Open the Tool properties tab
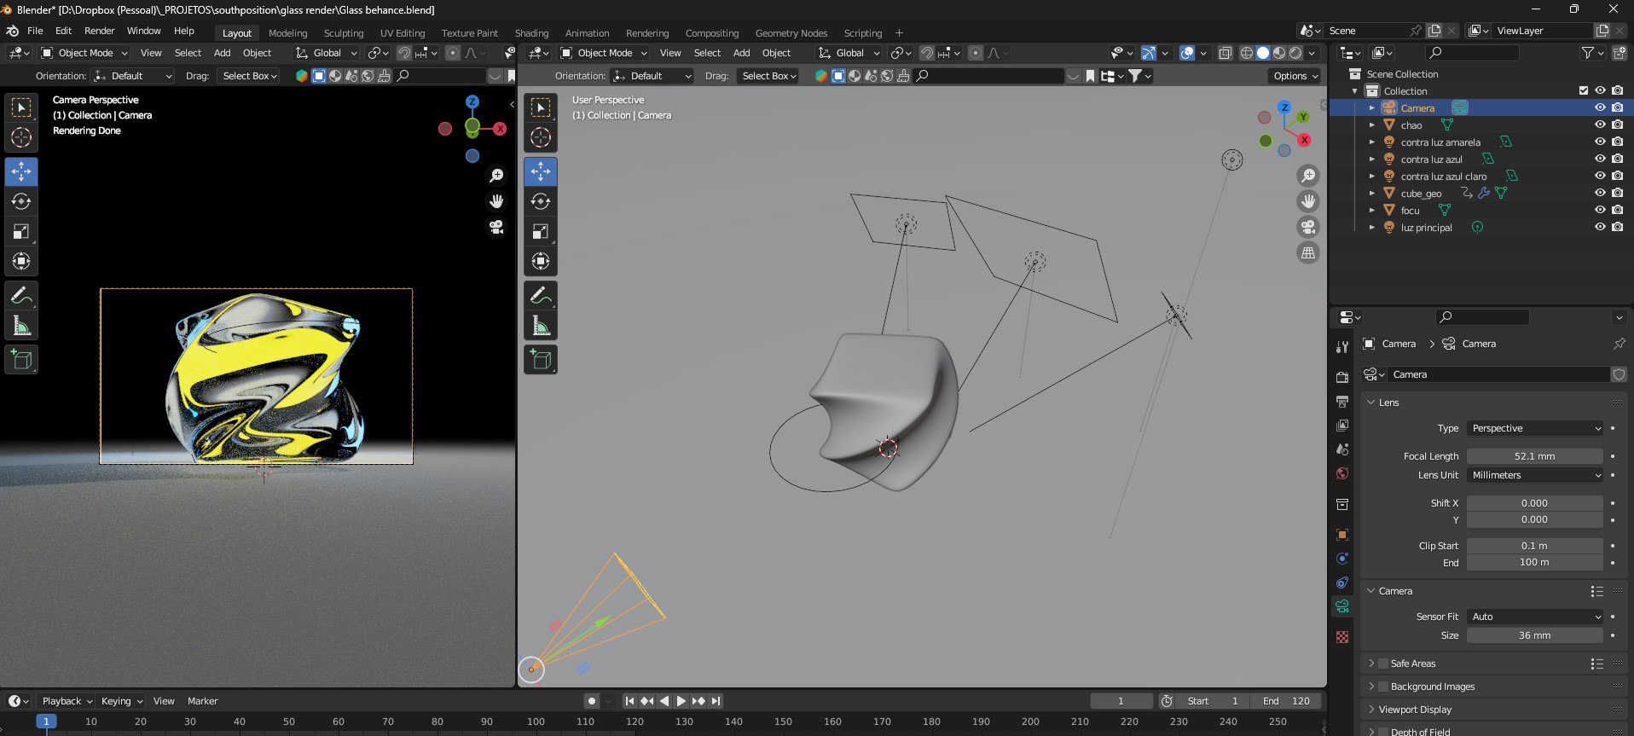Viewport: 1634px width, 736px height. pos(1342,346)
